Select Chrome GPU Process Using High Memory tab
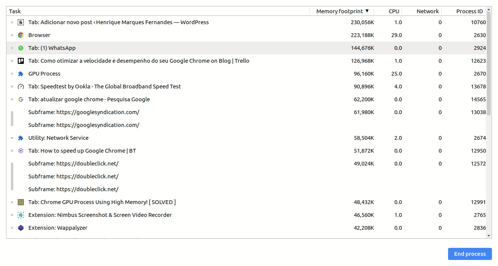Viewport: 498px width, 266px height. (x=246, y=202)
